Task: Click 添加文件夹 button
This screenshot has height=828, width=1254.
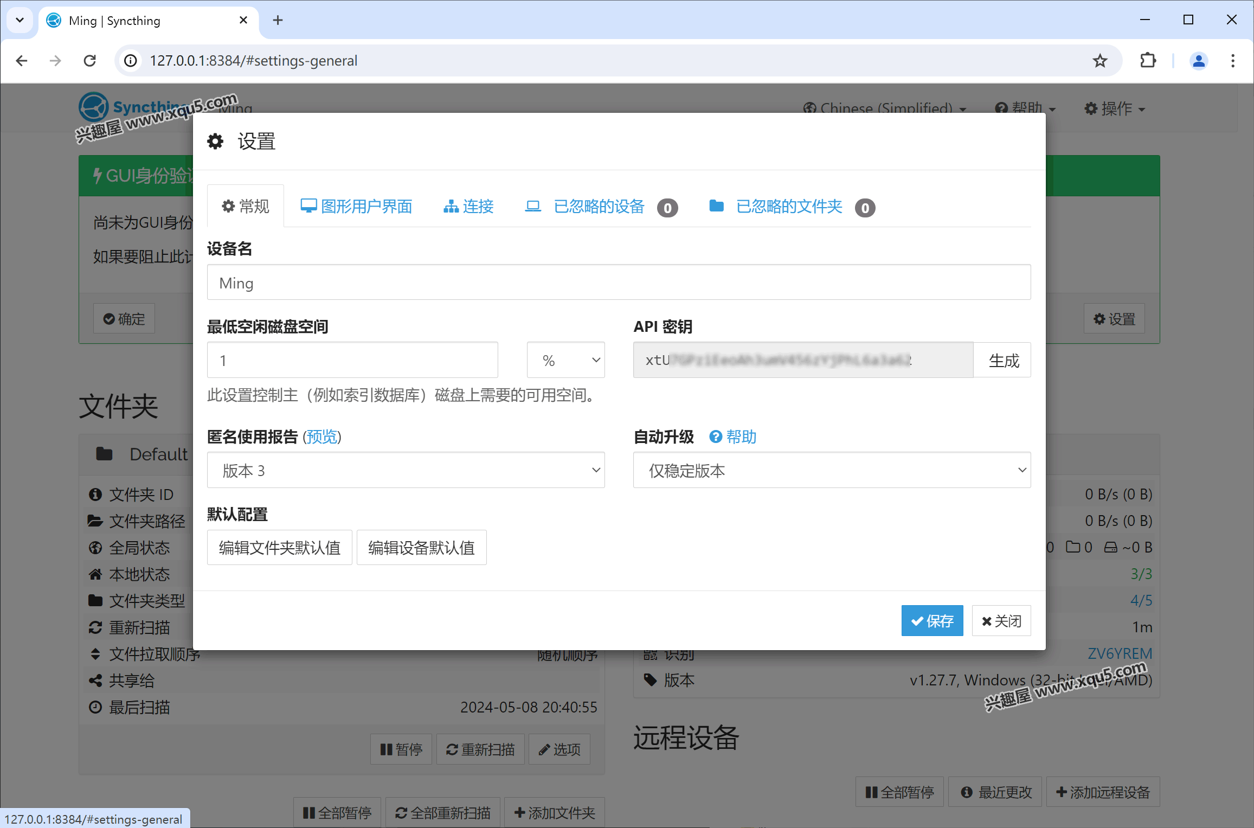Action: click(x=555, y=813)
